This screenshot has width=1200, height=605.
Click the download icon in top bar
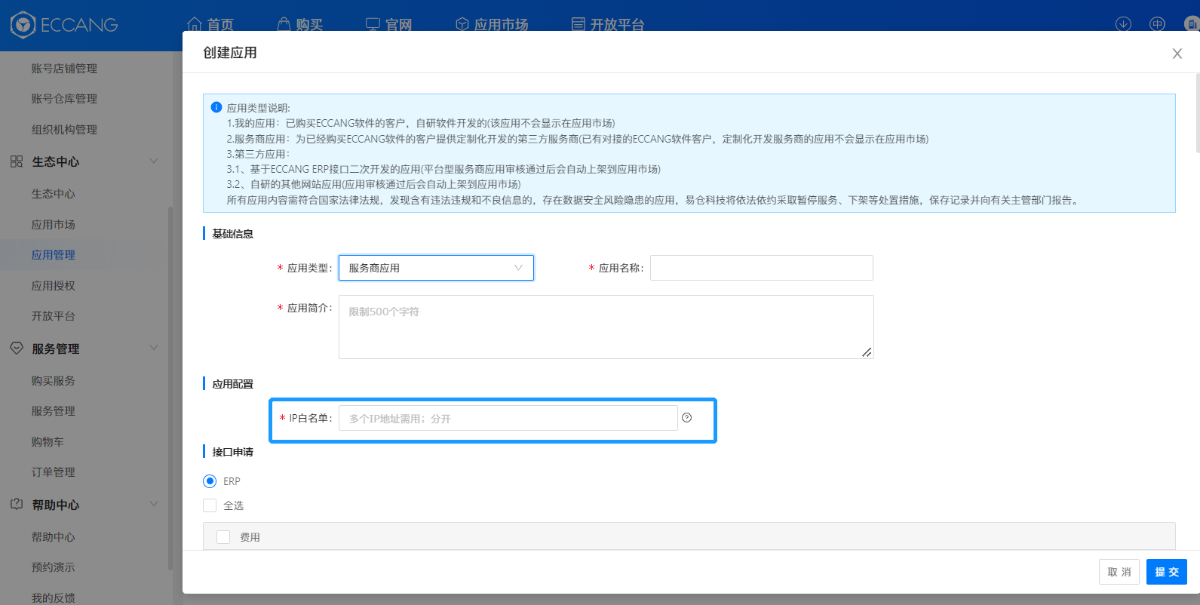click(1123, 24)
